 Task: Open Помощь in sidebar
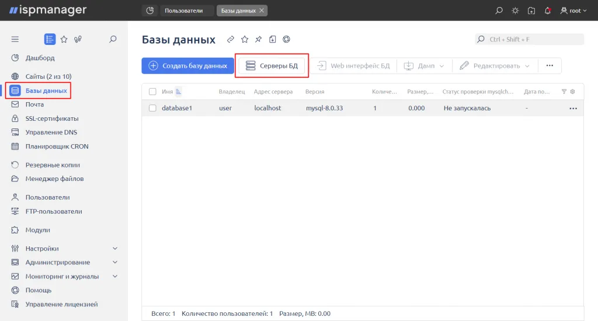pos(39,290)
